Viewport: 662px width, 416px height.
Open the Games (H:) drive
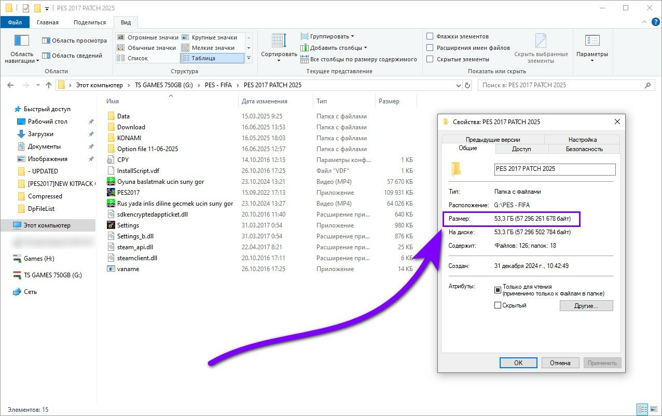pos(39,259)
